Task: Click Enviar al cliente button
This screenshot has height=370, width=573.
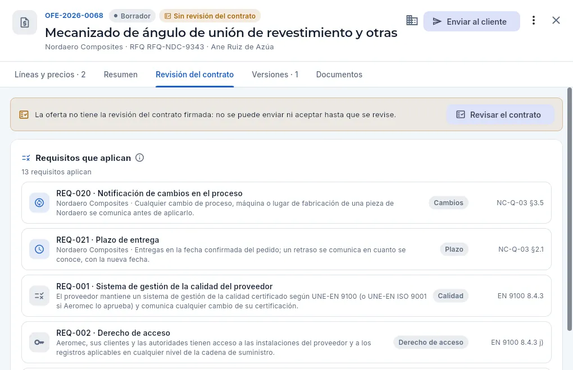Action: point(471,21)
